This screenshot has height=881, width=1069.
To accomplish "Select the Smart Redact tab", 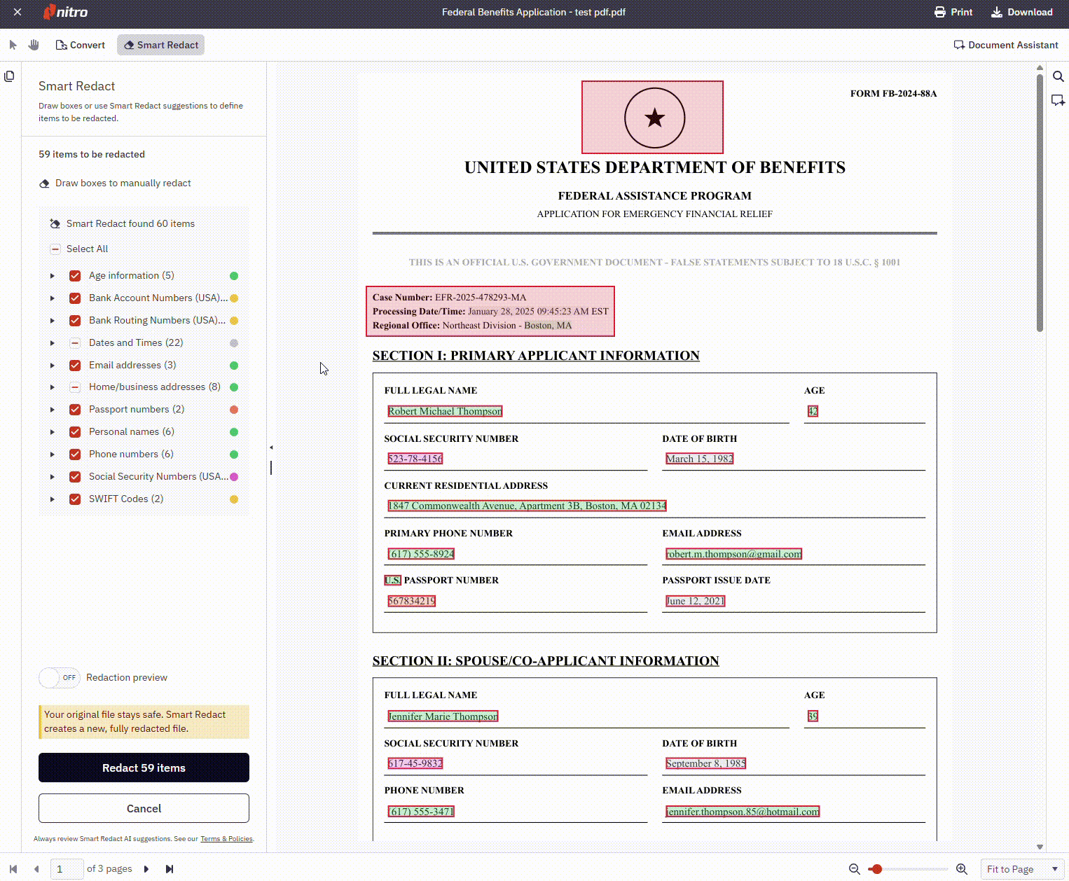I will (161, 45).
